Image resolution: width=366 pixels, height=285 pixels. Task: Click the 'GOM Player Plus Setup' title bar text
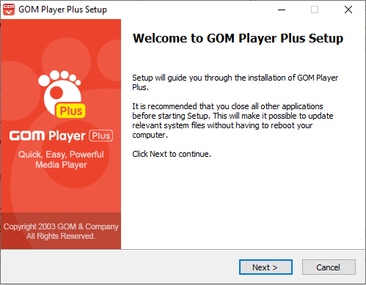62,10
